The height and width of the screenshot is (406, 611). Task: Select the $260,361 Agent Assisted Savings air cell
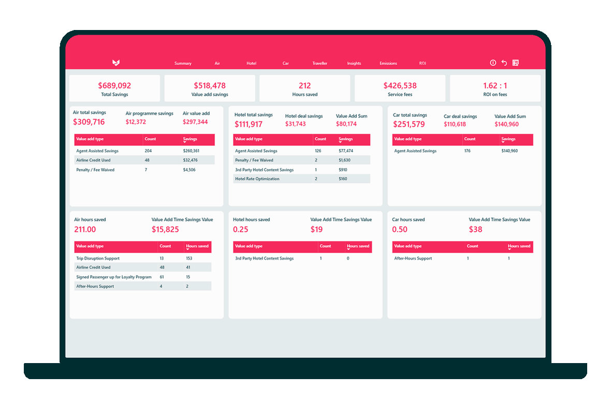point(191,151)
